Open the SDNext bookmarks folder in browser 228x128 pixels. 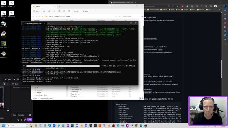(x=164, y=10)
